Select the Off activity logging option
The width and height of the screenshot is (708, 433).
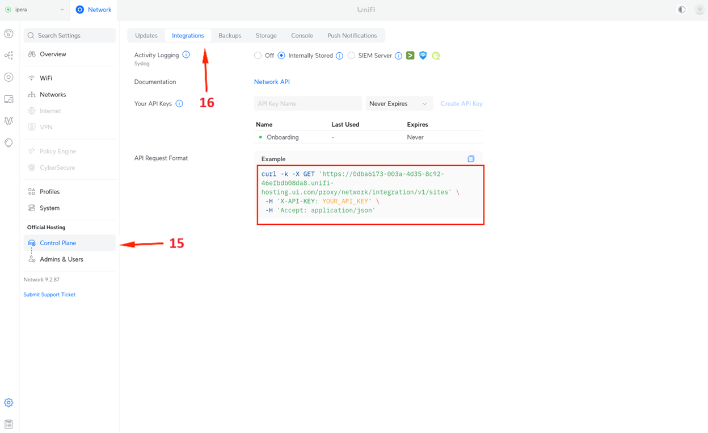(258, 56)
